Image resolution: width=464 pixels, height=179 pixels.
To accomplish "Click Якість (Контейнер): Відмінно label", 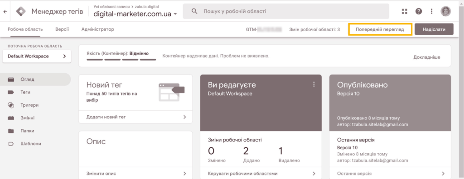I will [117, 53].
